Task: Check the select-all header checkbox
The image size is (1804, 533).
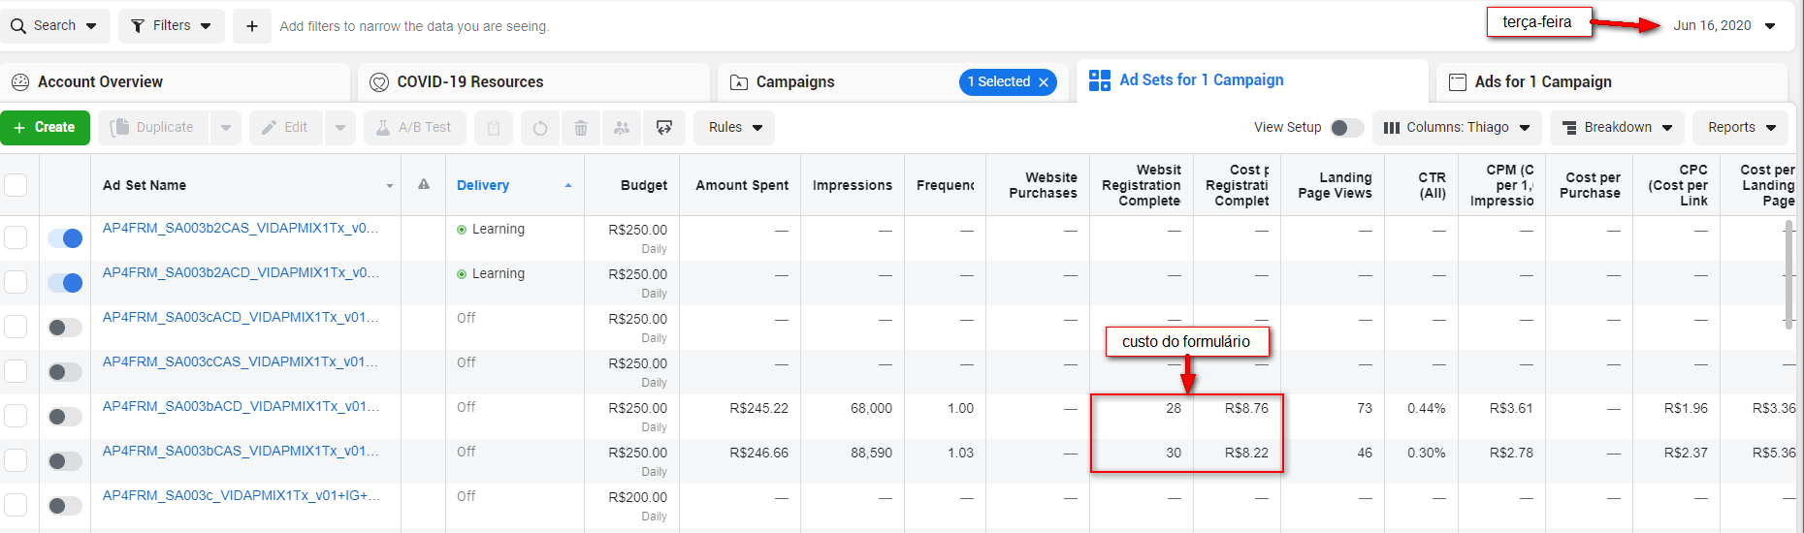Action: tap(16, 185)
